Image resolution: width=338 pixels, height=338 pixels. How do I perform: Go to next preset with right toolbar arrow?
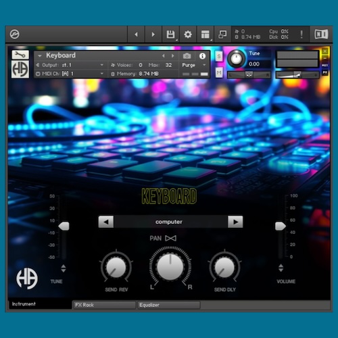coord(153,34)
